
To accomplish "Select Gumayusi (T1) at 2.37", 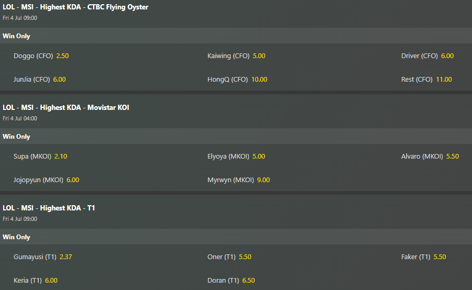I will 43,257.
